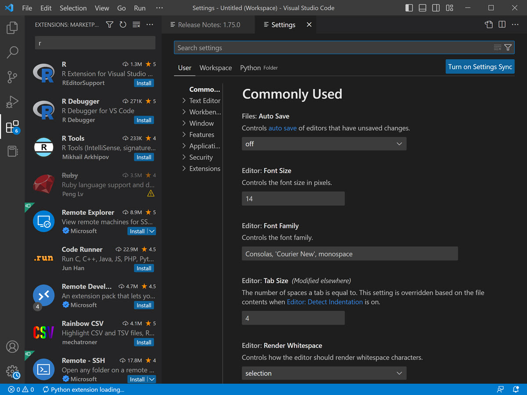Toggle the bottom panel visibility
Image resolution: width=527 pixels, height=395 pixels.
point(422,8)
